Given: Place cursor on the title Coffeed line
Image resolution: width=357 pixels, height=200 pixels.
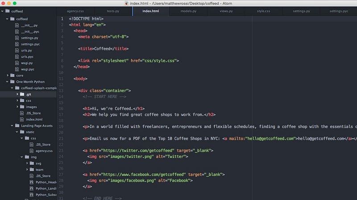Looking at the screenshot, I should point(104,49).
